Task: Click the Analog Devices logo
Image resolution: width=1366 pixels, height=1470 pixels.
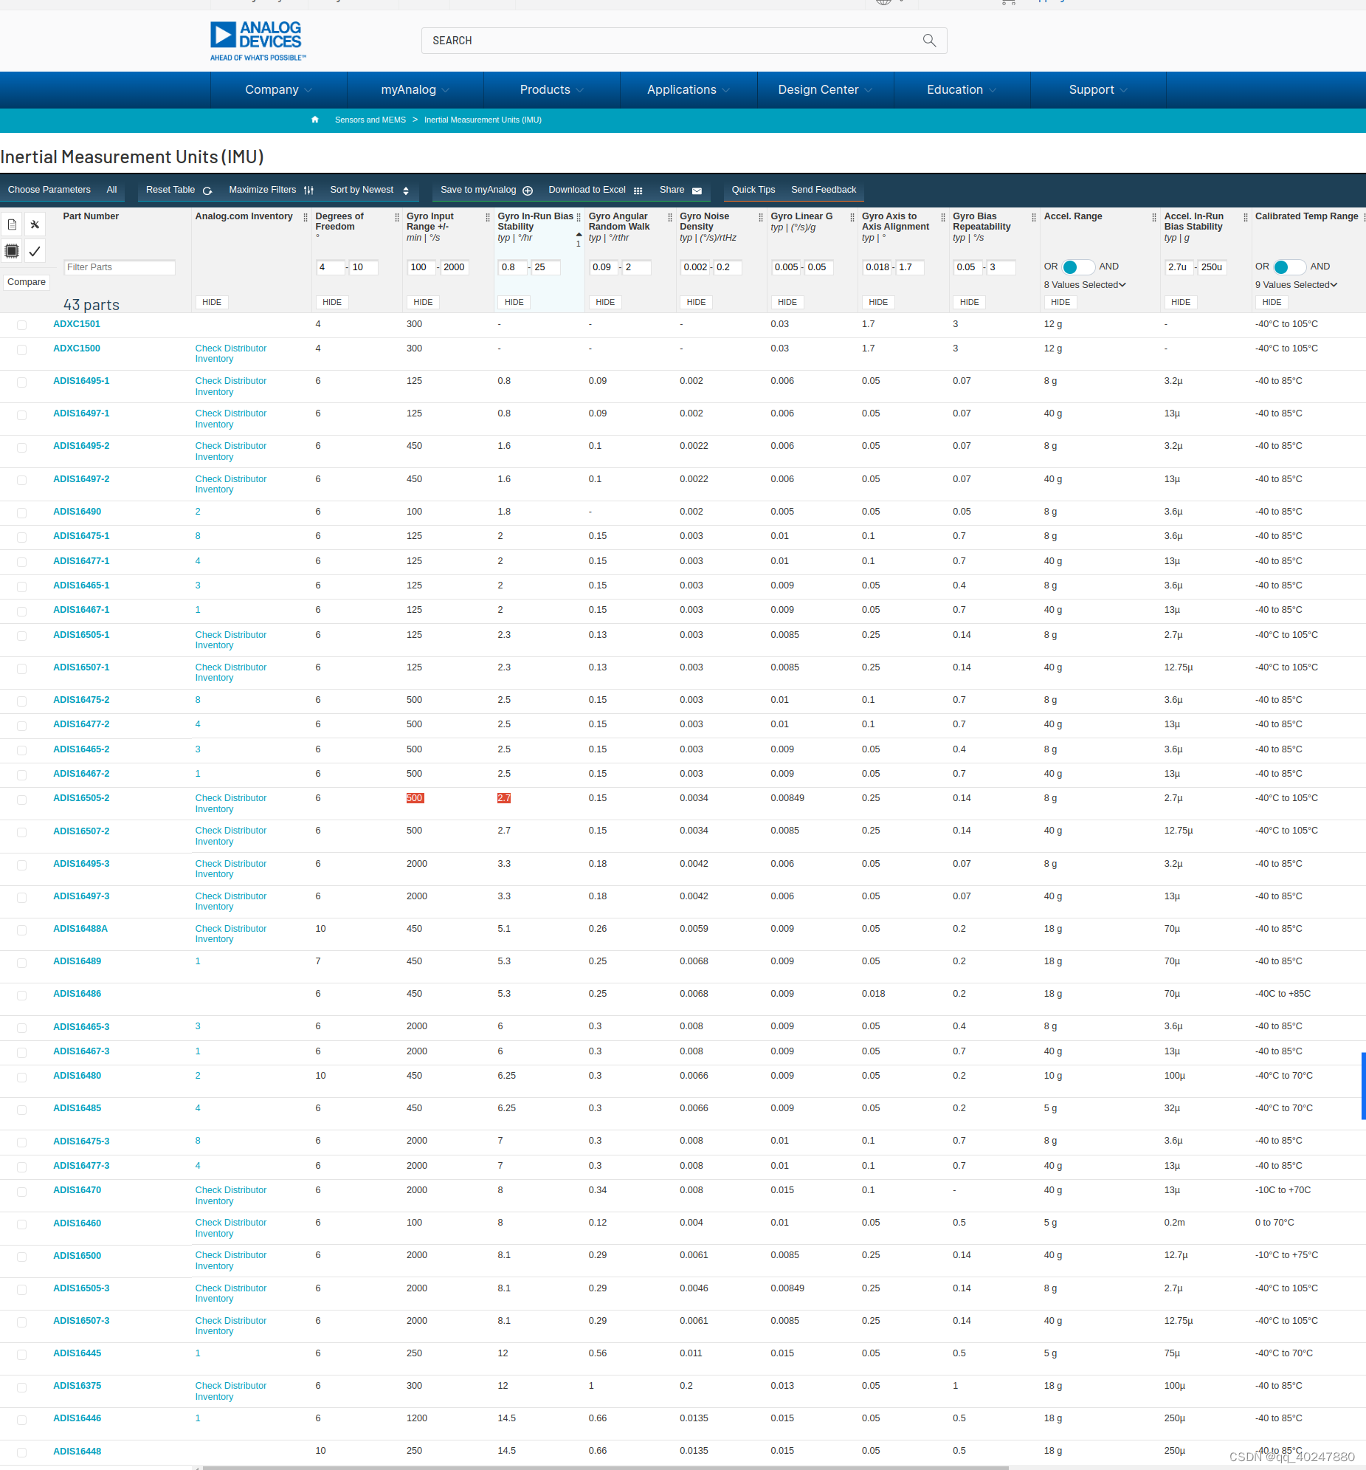Action: (258, 41)
